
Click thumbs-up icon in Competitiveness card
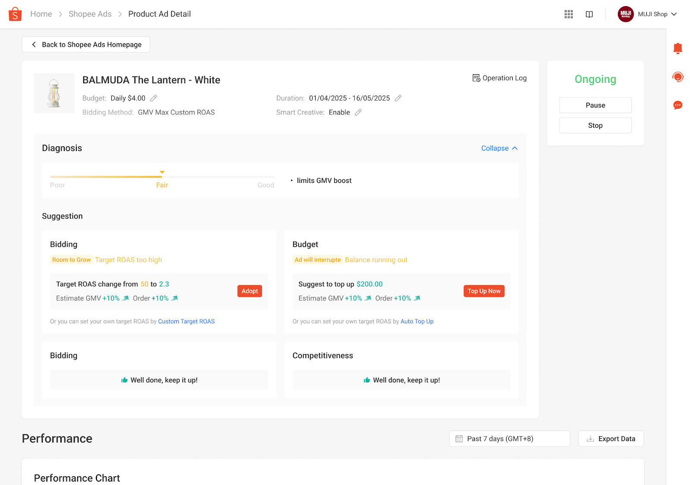pyautogui.click(x=367, y=380)
